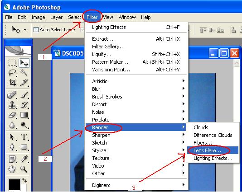Enable the Auto Select Layer checkbox
The image size is (242, 192).
click(36, 29)
